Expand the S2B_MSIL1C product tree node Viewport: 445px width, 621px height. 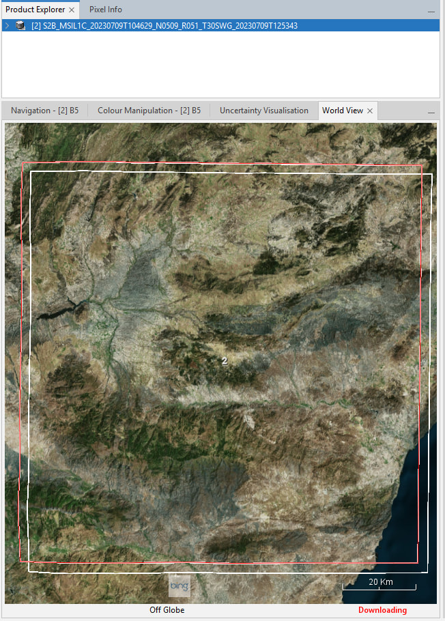(x=7, y=26)
